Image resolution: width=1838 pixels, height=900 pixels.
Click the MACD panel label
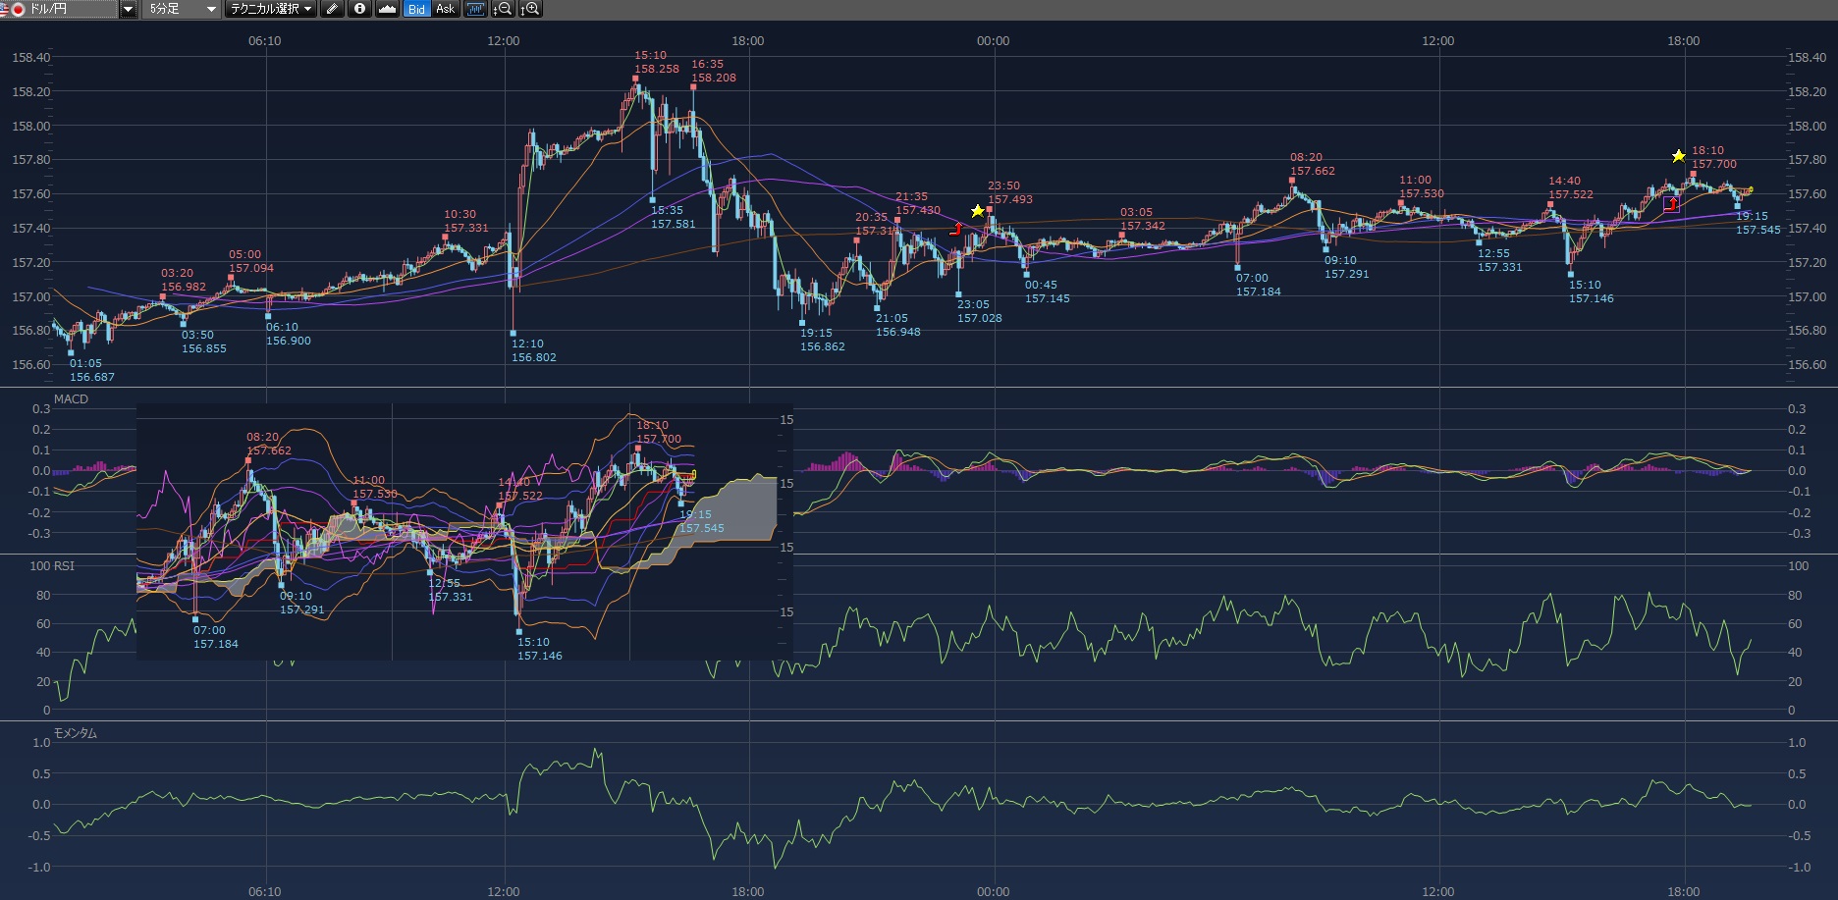(x=71, y=398)
